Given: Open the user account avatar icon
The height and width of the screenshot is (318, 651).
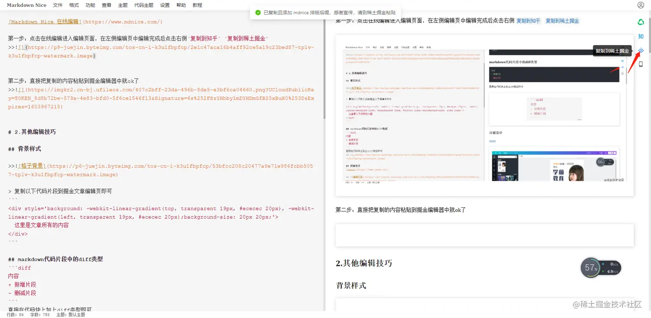Looking at the screenshot, I should pyautogui.click(x=640, y=5).
